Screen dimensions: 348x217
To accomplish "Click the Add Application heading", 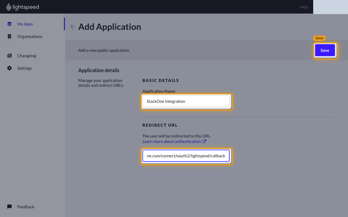I will (x=110, y=27).
